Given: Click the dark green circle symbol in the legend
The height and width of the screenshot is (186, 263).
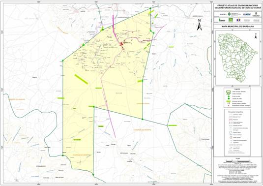Looking at the screenshot, I should (x=228, y=99).
